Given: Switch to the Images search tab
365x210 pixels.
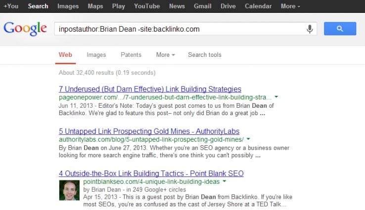Looking at the screenshot, I should tap(96, 55).
